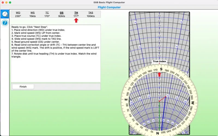Click the wind direction value 230°
Screen dimensions: 218x136
point(18,16)
